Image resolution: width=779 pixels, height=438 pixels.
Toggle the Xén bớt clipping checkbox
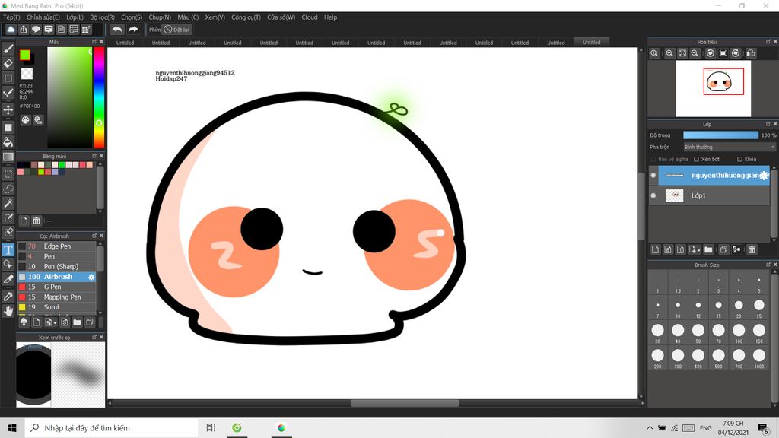pos(697,160)
